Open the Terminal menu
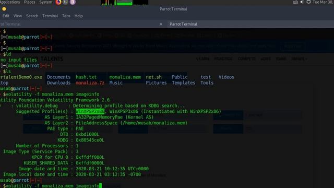Image resolution: width=334 pixels, height=188 pixels. tap(50, 16)
